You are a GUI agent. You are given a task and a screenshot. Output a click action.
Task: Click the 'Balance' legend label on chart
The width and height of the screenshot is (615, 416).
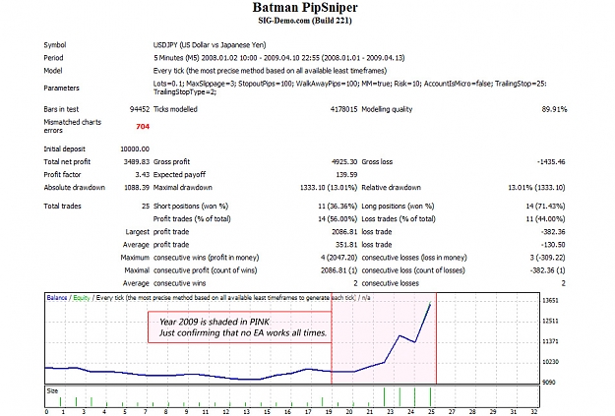pyautogui.click(x=57, y=298)
